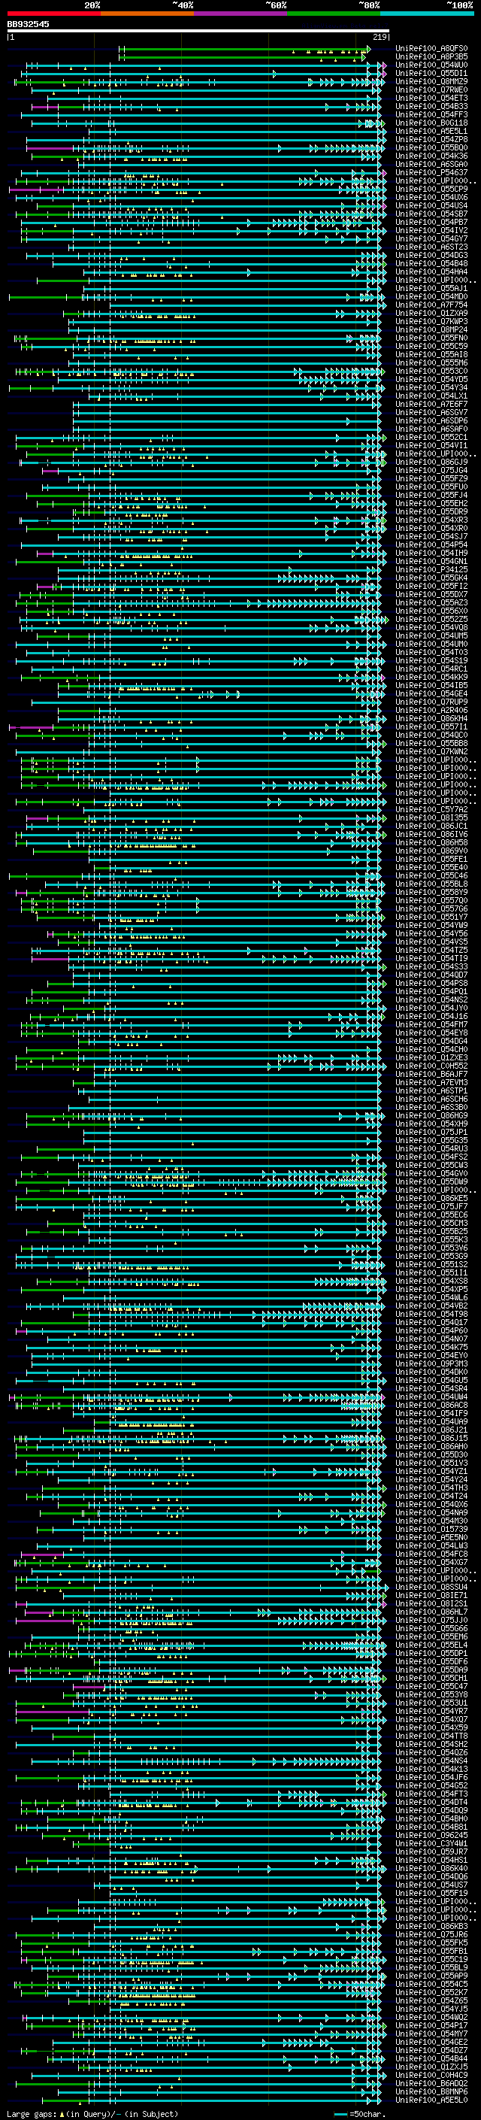View the UniRef100_B6AJF7 hit
Screen dimensions: 481x2120
(x=431, y=1074)
